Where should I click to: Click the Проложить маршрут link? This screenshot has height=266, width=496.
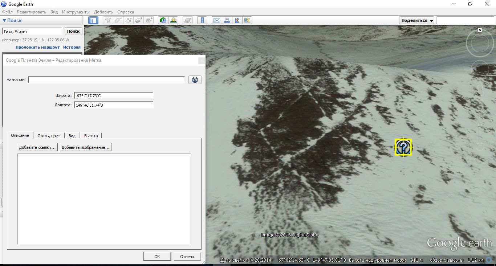[x=37, y=47]
